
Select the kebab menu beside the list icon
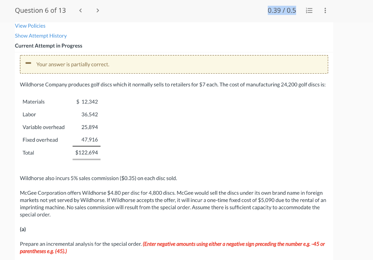[325, 10]
